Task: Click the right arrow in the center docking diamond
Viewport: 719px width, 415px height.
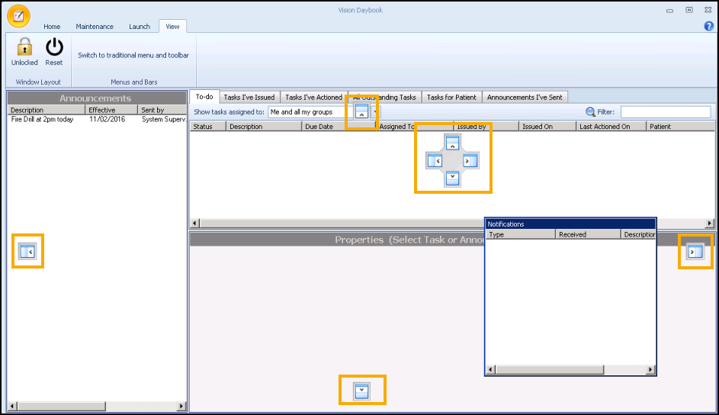Action: tap(470, 160)
